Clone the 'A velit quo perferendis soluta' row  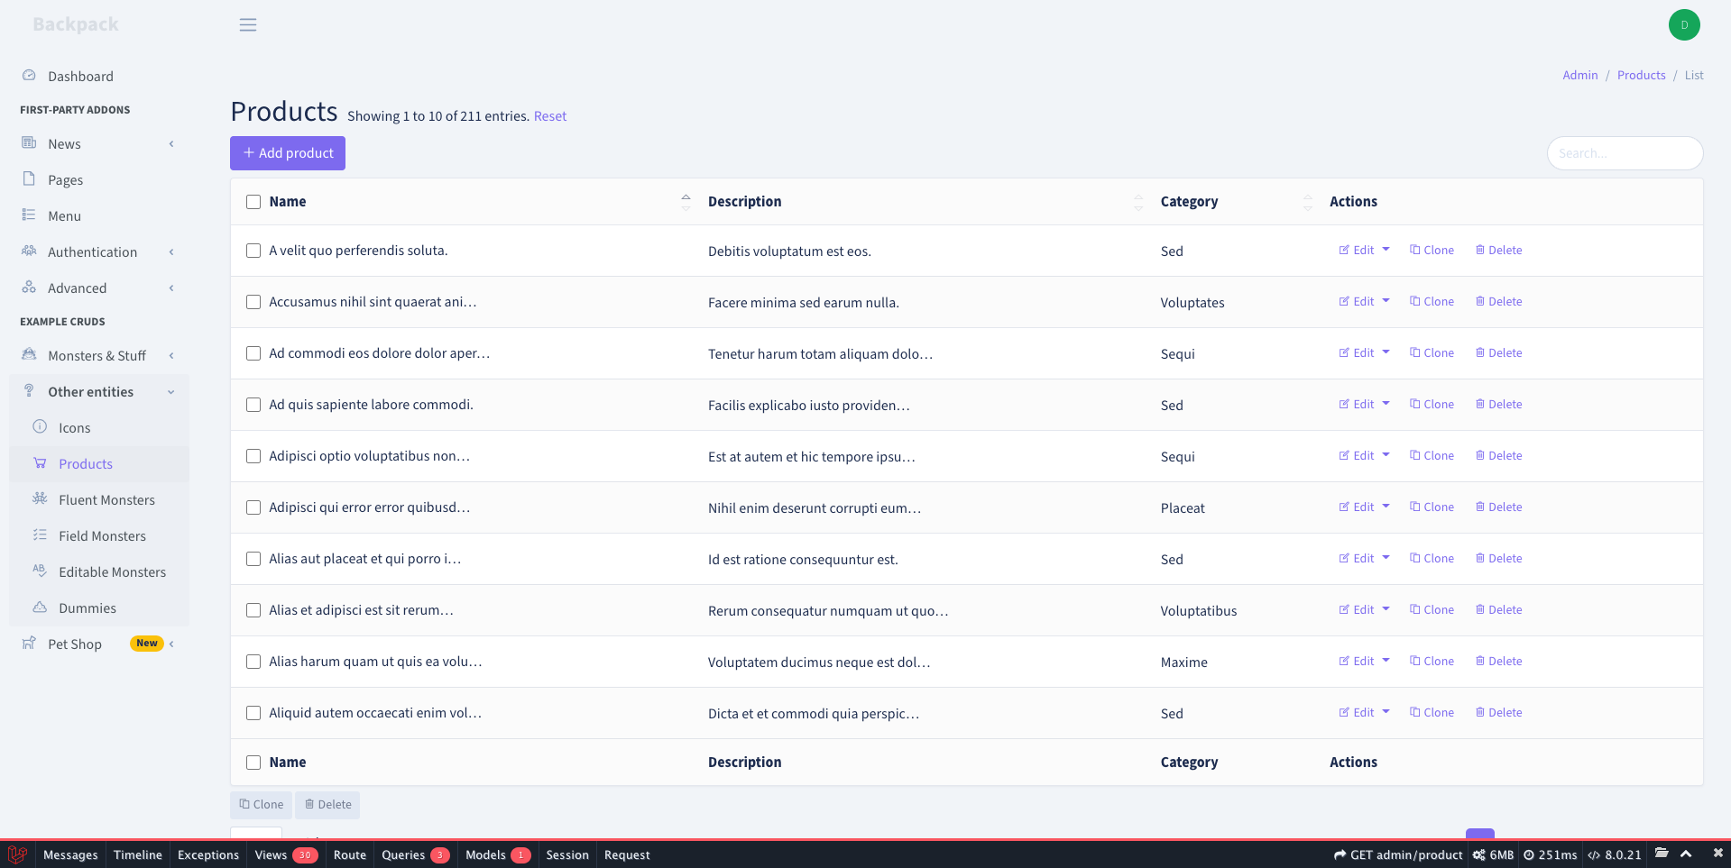point(1432,251)
